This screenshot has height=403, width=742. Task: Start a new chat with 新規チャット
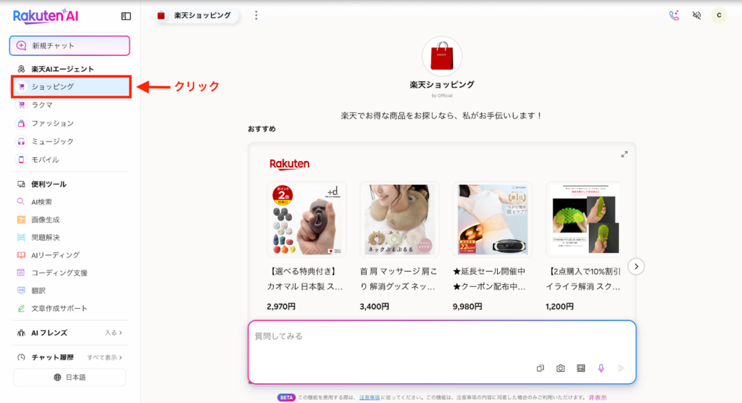(70, 46)
